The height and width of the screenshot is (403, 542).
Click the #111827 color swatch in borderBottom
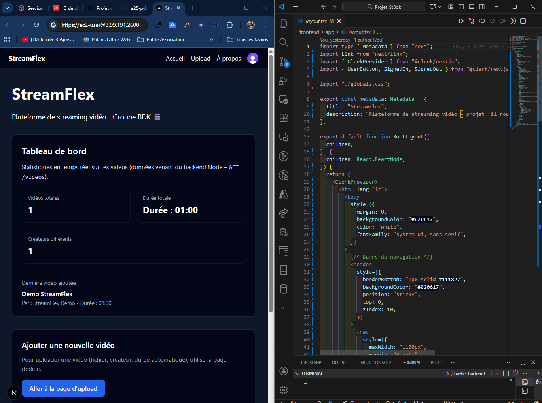click(x=450, y=280)
